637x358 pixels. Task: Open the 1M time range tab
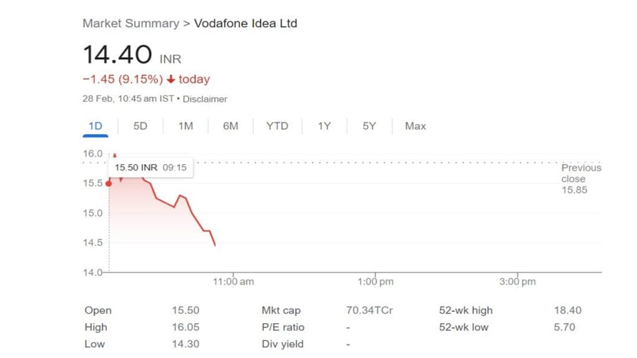[185, 126]
